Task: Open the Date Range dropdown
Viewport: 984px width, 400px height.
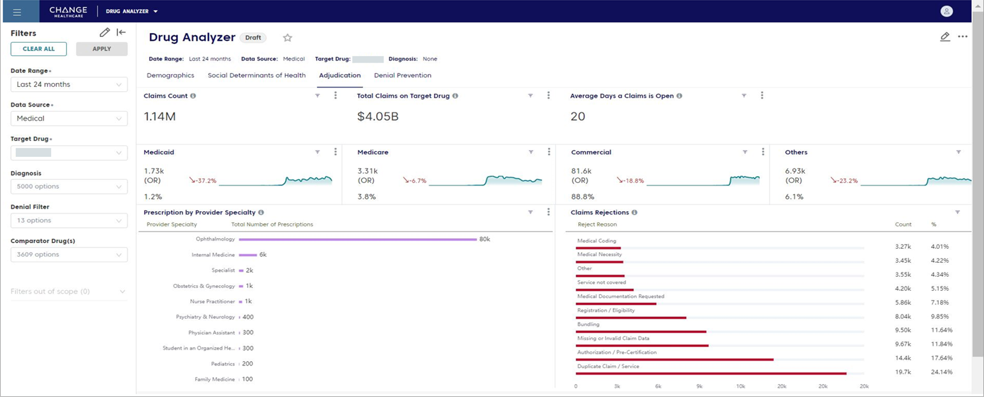Action: 69,84
